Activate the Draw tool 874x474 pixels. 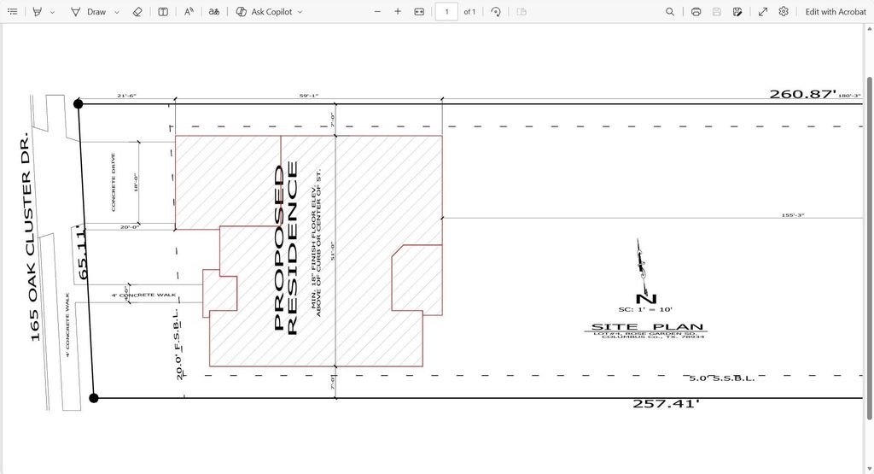click(89, 12)
